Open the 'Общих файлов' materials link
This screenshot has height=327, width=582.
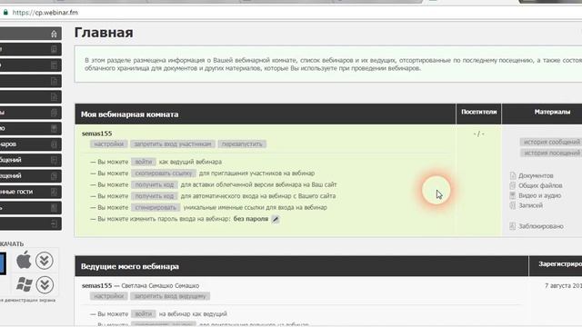(540, 185)
